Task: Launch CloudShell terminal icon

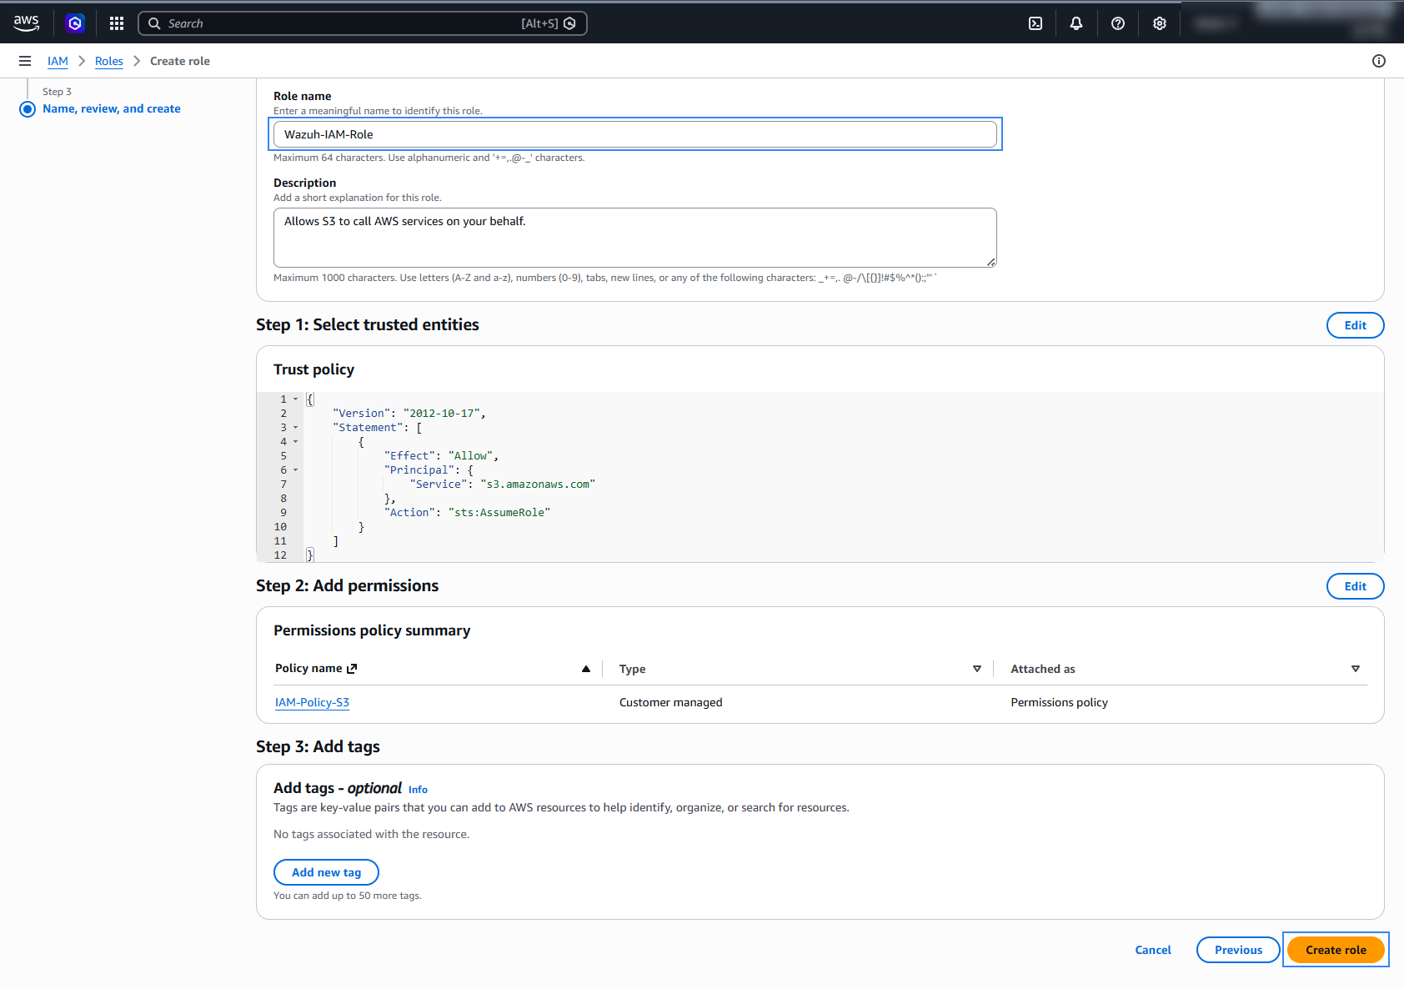Action: coord(1035,23)
